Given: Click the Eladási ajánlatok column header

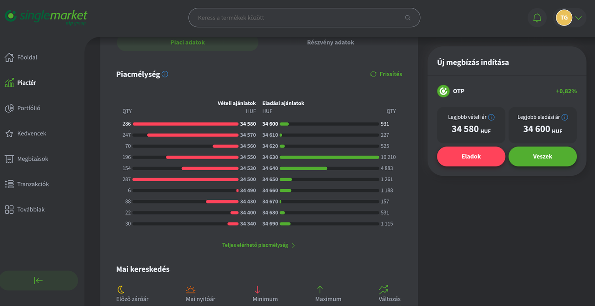Looking at the screenshot, I should pos(283,103).
